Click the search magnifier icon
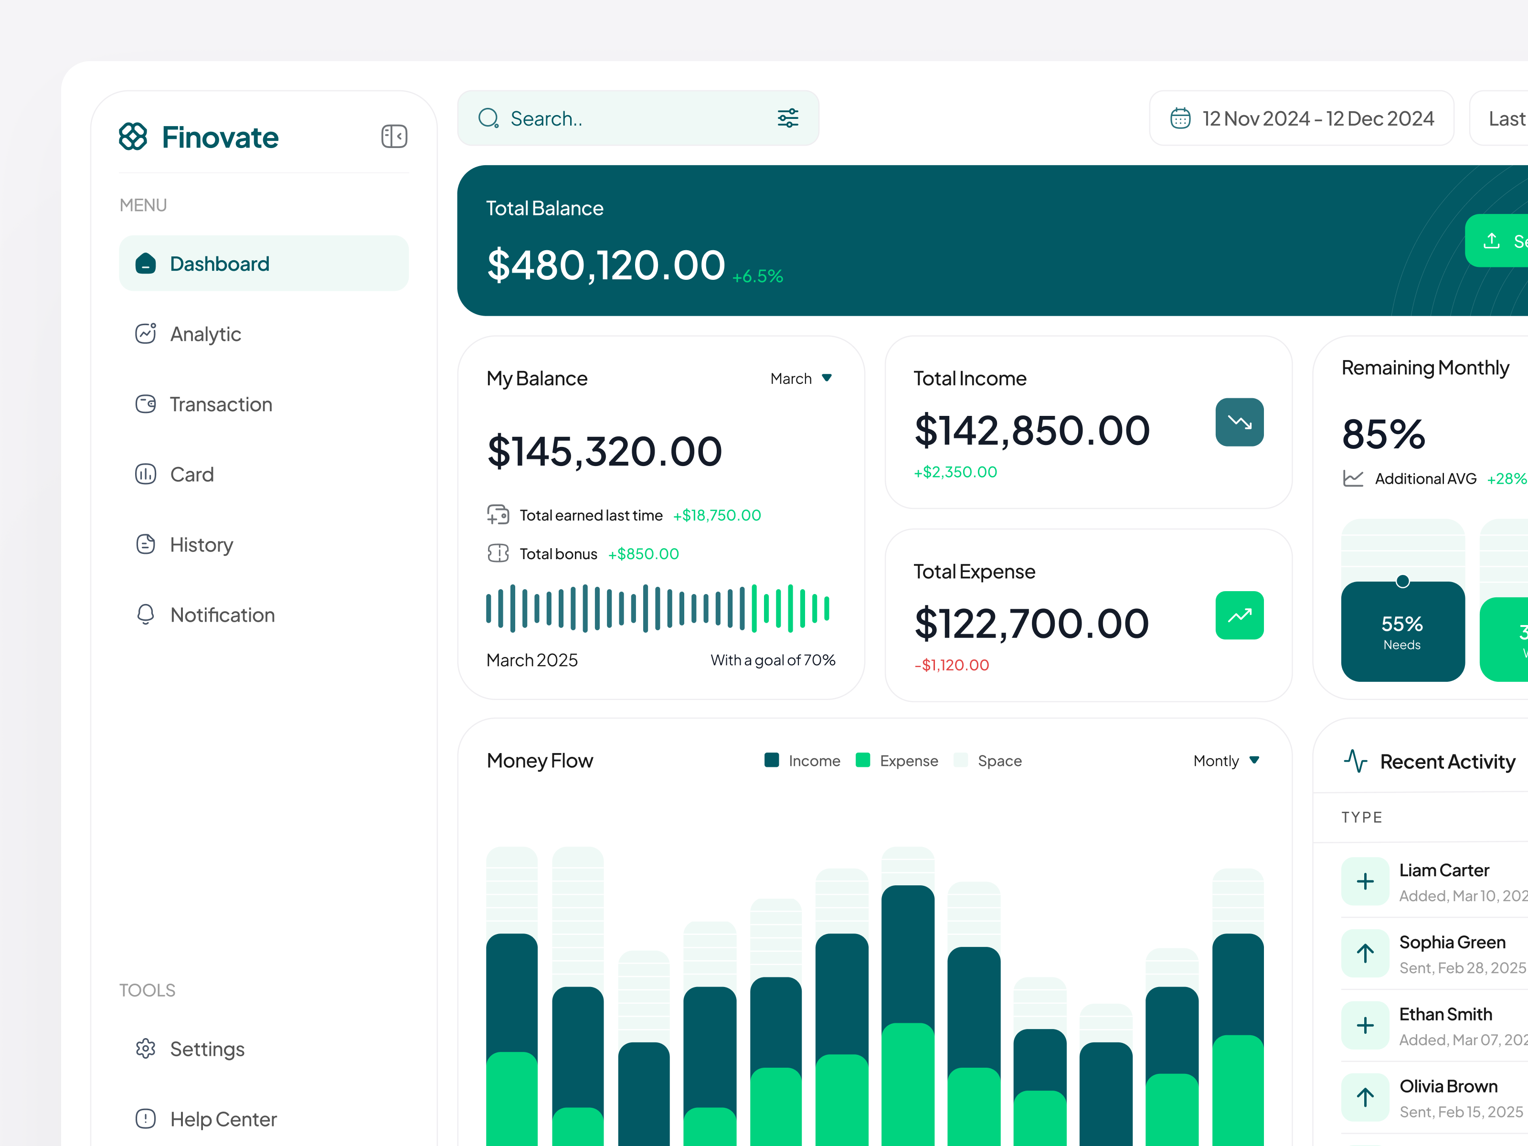This screenshot has height=1146, width=1528. (x=488, y=119)
